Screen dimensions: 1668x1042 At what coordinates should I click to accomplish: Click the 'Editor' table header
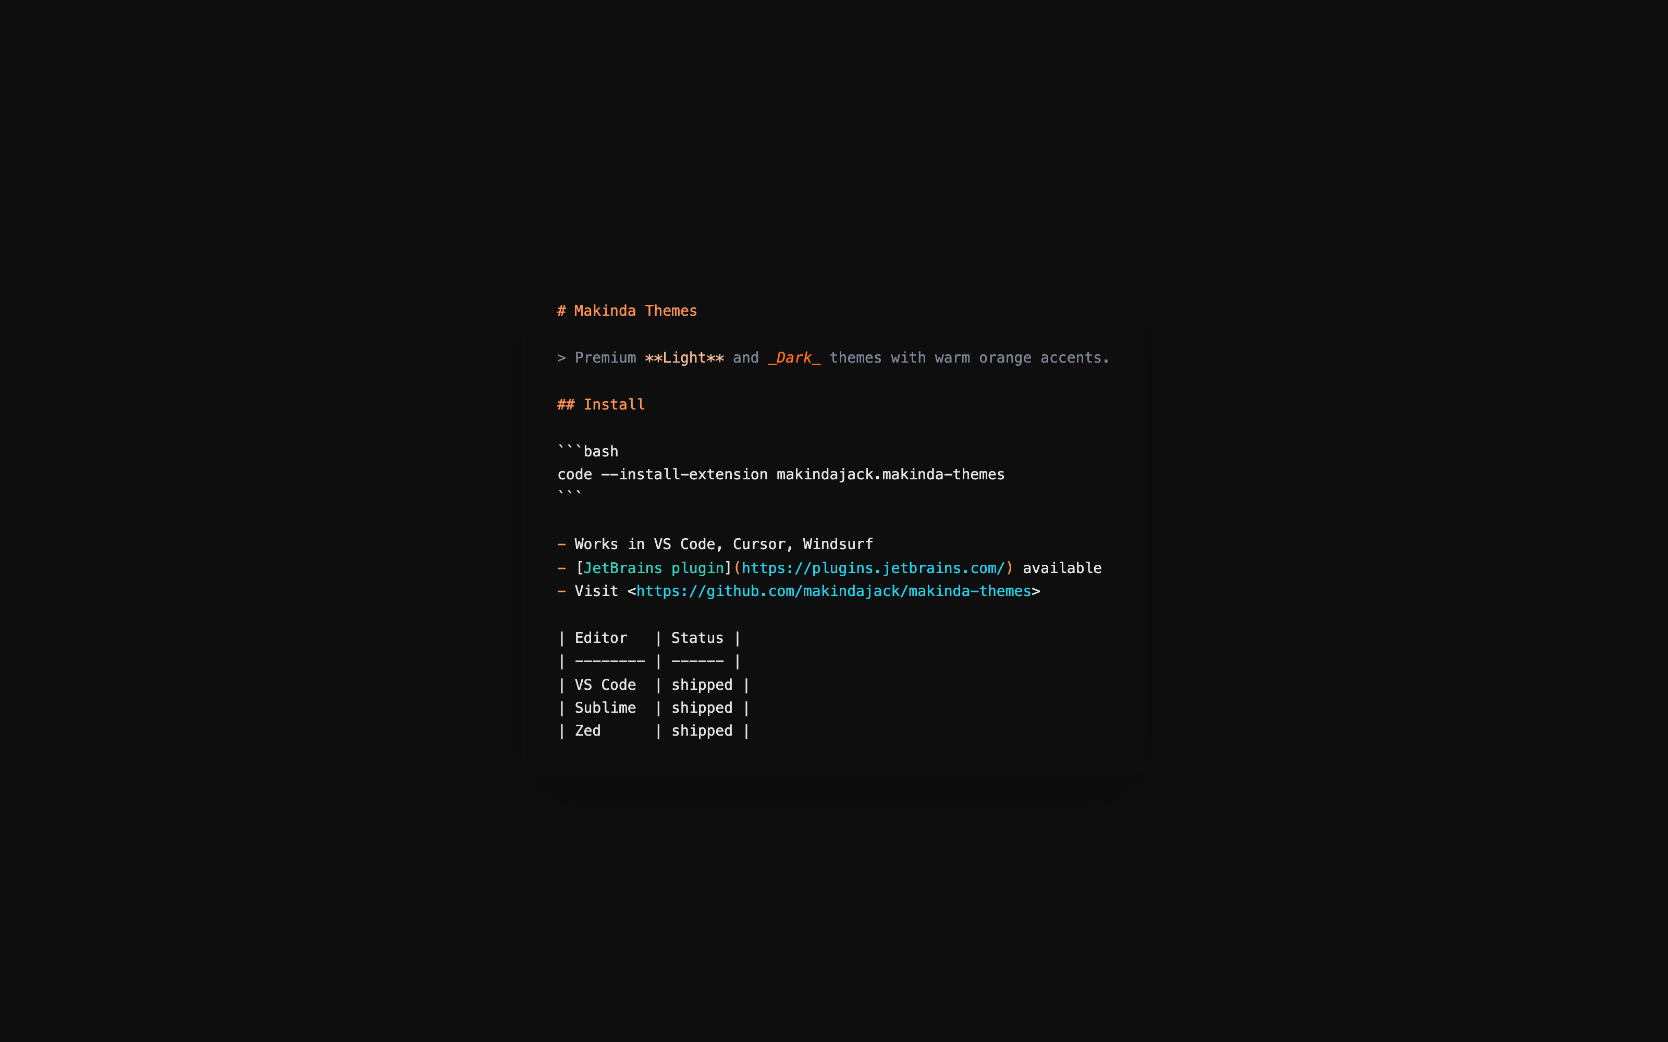pos(601,638)
